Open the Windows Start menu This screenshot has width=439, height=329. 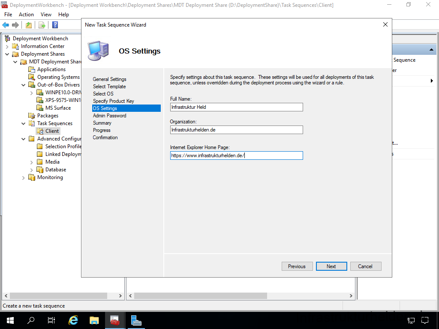pyautogui.click(x=10, y=320)
